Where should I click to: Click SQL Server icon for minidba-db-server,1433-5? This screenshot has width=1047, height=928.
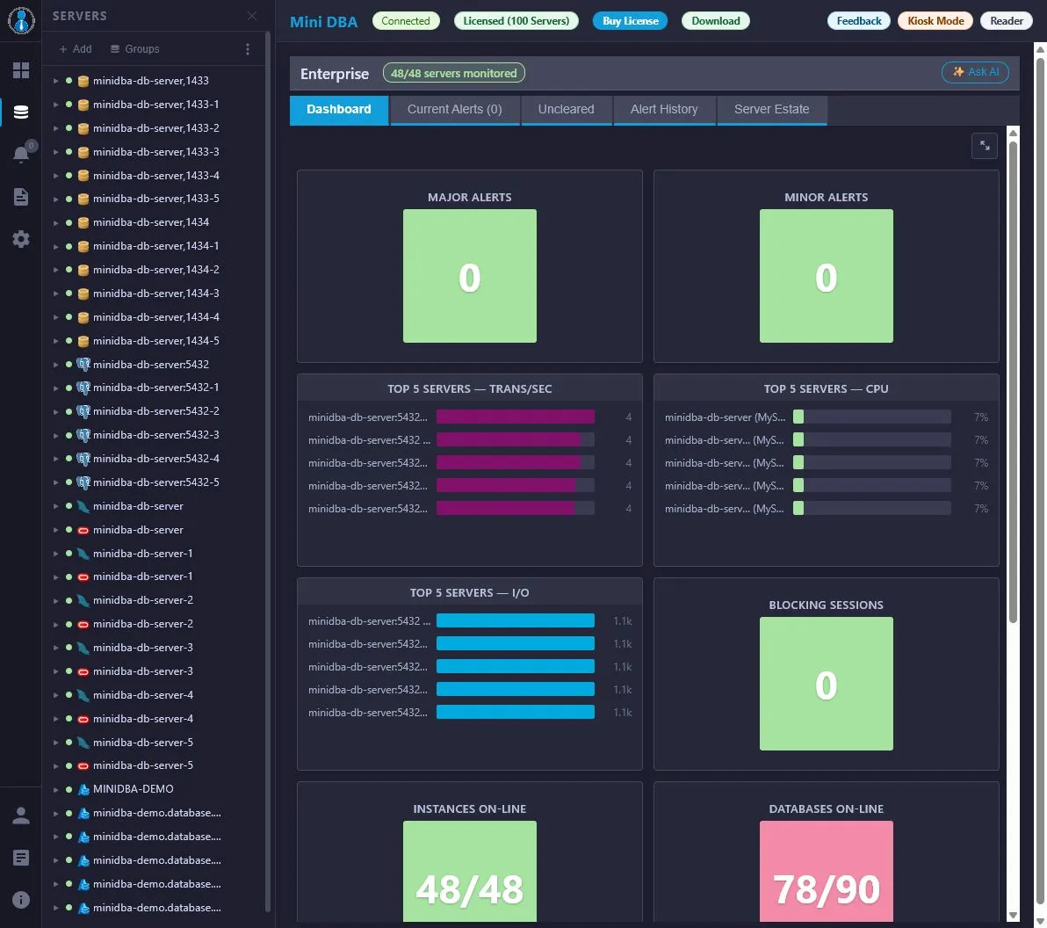tap(83, 199)
